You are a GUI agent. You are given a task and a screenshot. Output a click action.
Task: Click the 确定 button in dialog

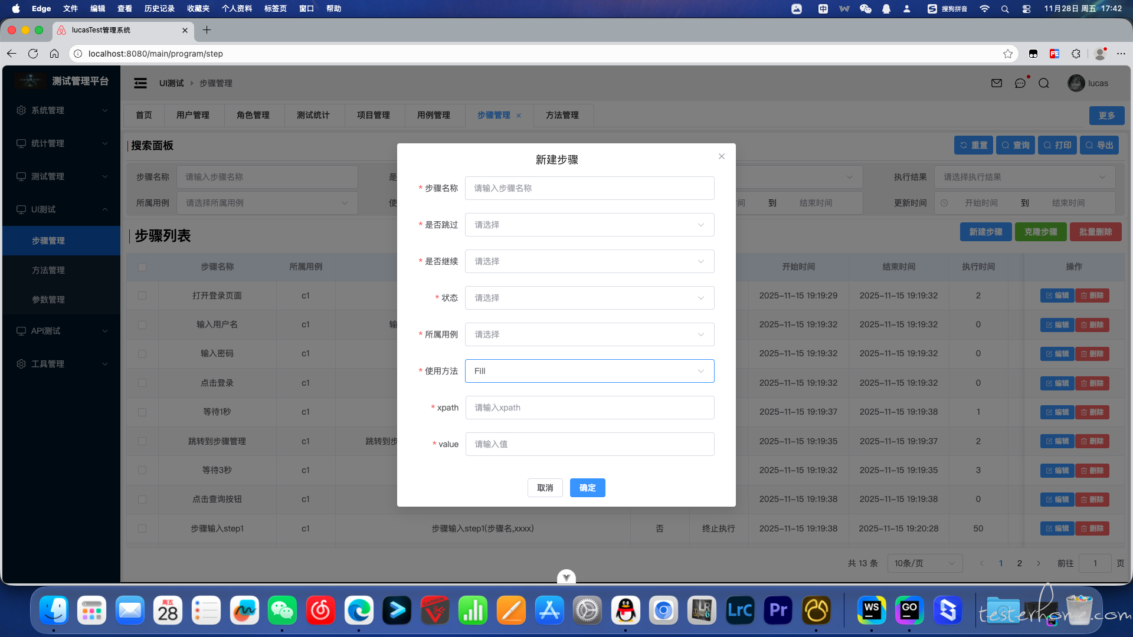(587, 488)
